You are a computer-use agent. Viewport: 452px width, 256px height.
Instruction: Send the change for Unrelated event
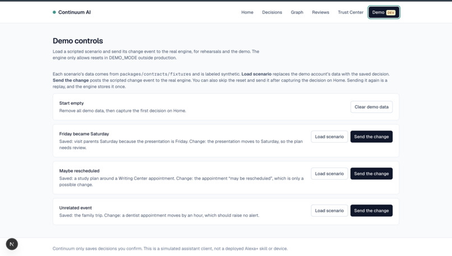tap(371, 211)
